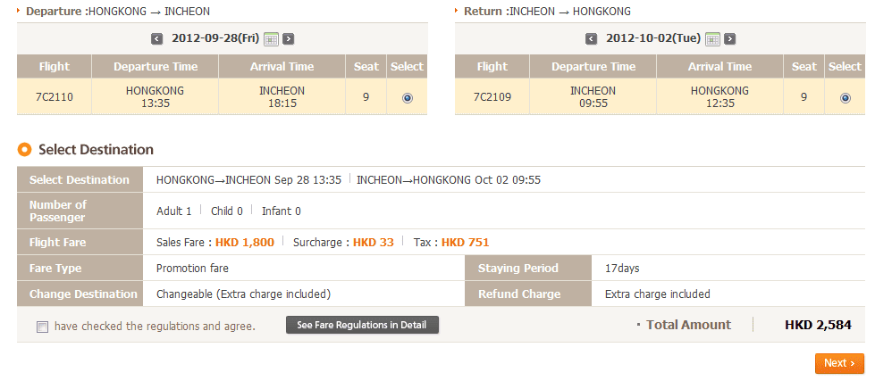This screenshot has width=875, height=389.
Task: Go to previous departure date arrow
Action: click(x=157, y=38)
